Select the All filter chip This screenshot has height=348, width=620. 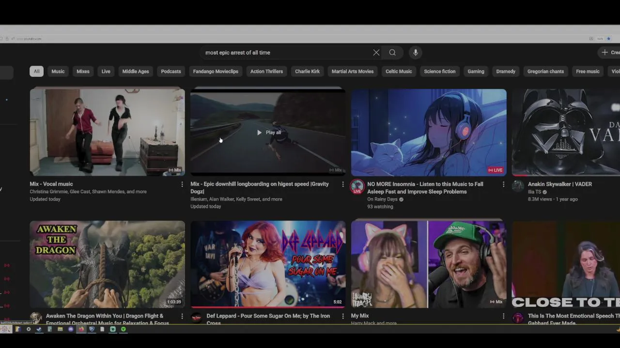[36, 72]
